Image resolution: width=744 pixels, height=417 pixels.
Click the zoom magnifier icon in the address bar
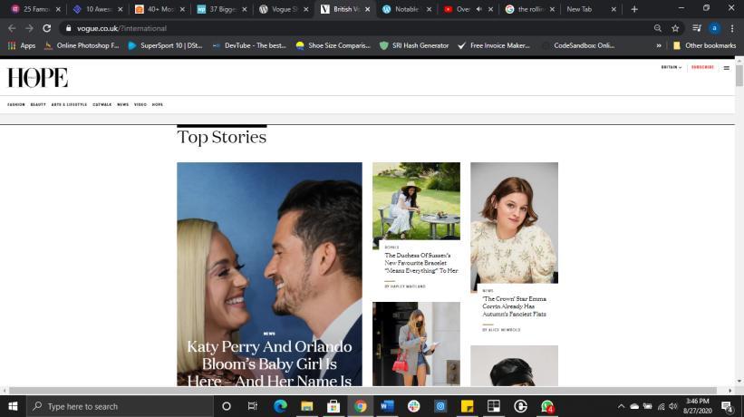point(657,28)
